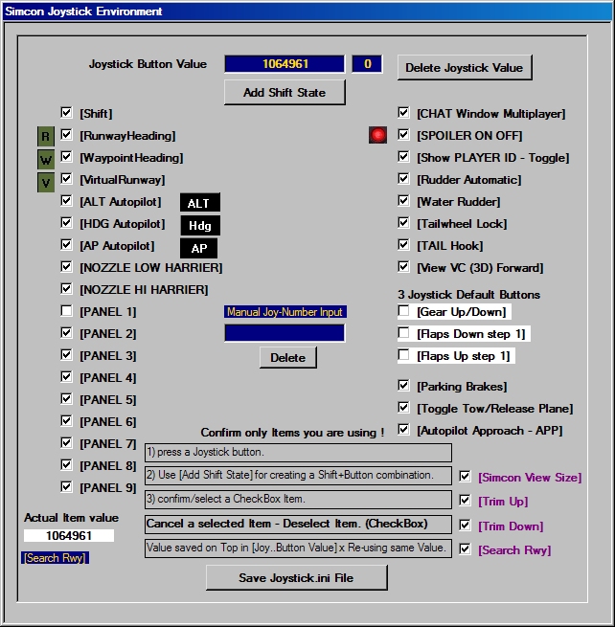615x627 pixels.
Task: Toggle [NOZZLE LOW HARRIER] checkbox
Action: [66, 267]
